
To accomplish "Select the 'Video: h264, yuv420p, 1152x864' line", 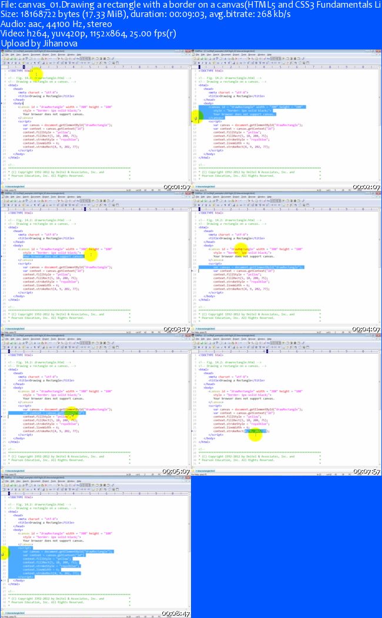I will tap(88, 33).
